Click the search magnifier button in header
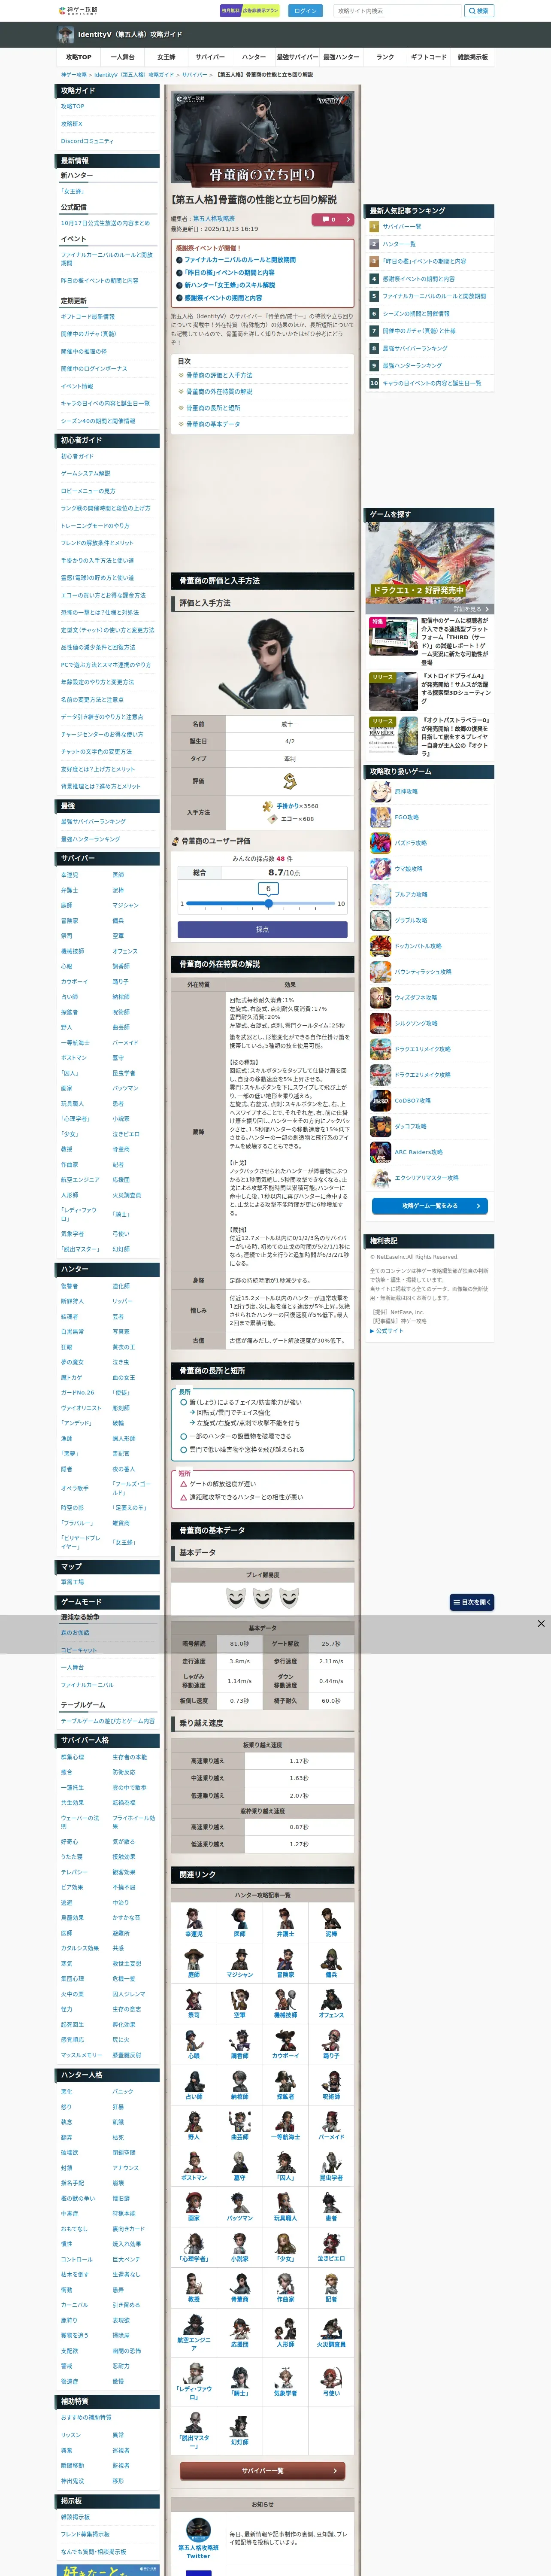 (x=478, y=11)
